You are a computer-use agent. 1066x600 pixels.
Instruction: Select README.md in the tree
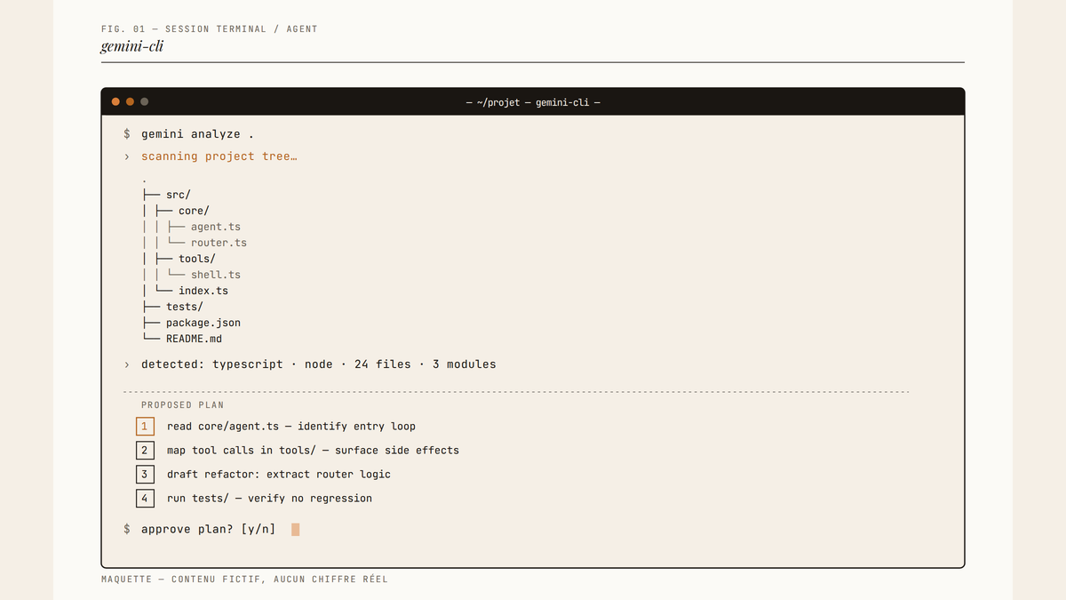[x=194, y=339]
